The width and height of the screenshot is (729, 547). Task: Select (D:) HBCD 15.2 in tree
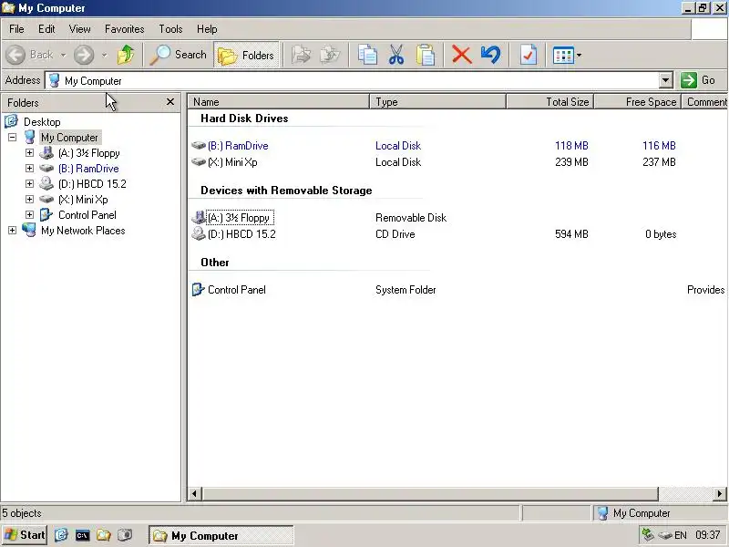(92, 184)
